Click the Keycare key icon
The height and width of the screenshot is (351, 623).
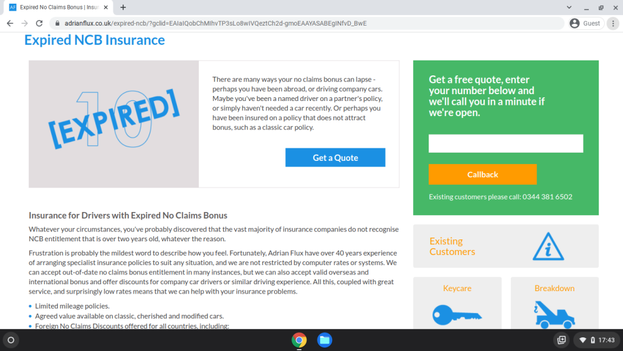(457, 315)
